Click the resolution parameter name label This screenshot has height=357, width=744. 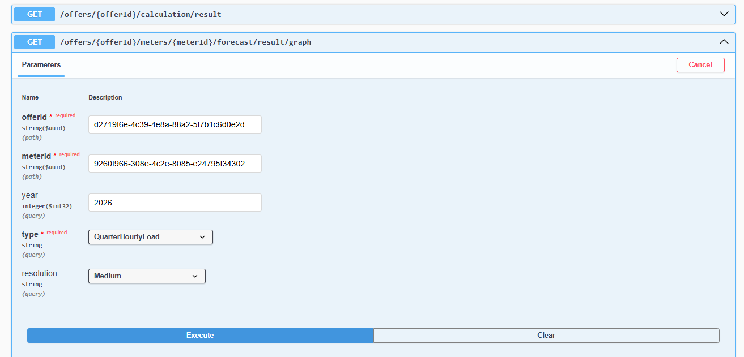tap(39, 273)
